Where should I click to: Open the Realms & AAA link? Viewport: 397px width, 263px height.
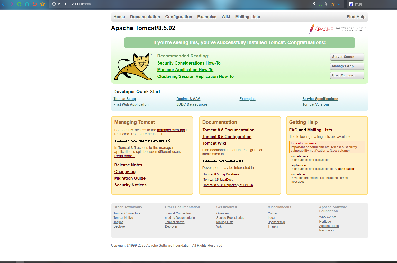188,99
